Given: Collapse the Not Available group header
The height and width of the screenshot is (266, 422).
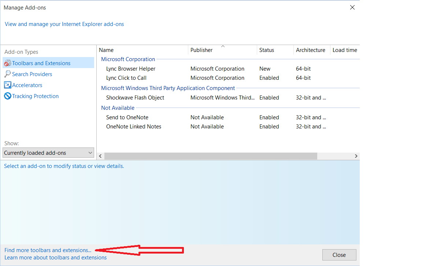Looking at the screenshot, I should 118,108.
